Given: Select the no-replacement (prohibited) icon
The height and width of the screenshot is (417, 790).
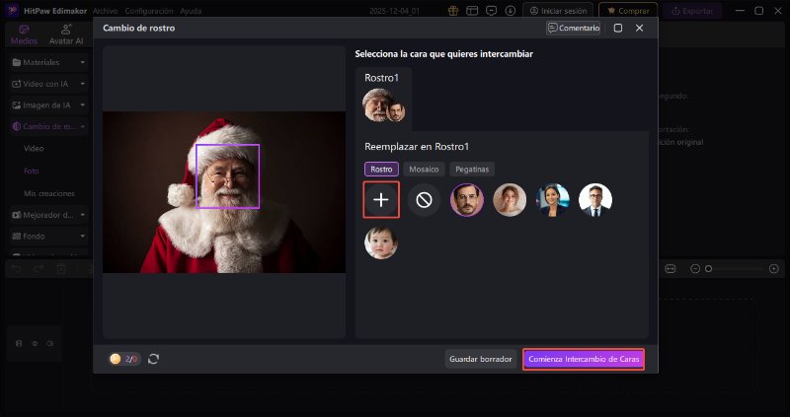Looking at the screenshot, I should coord(424,200).
